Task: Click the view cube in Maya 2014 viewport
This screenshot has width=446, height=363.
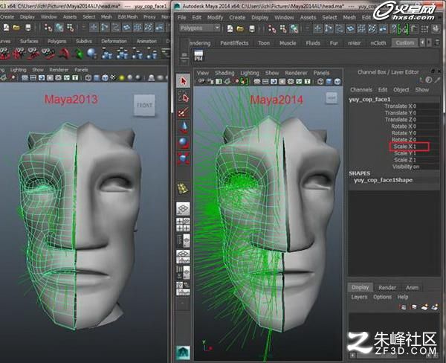Action: 332,98
